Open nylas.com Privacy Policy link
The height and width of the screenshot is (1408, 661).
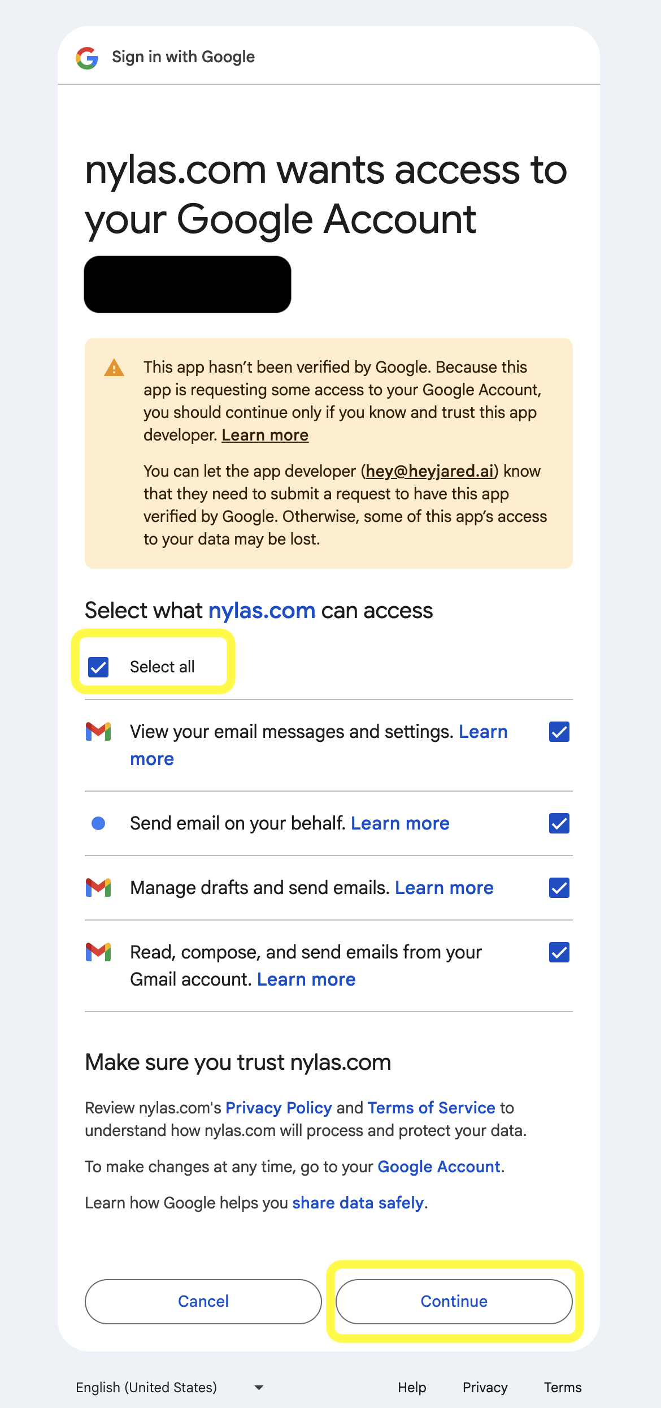[x=279, y=1108]
